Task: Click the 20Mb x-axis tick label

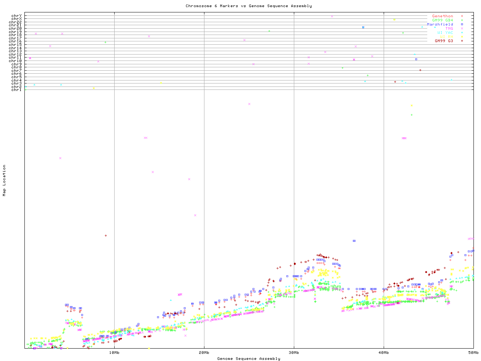Action: click(x=204, y=353)
